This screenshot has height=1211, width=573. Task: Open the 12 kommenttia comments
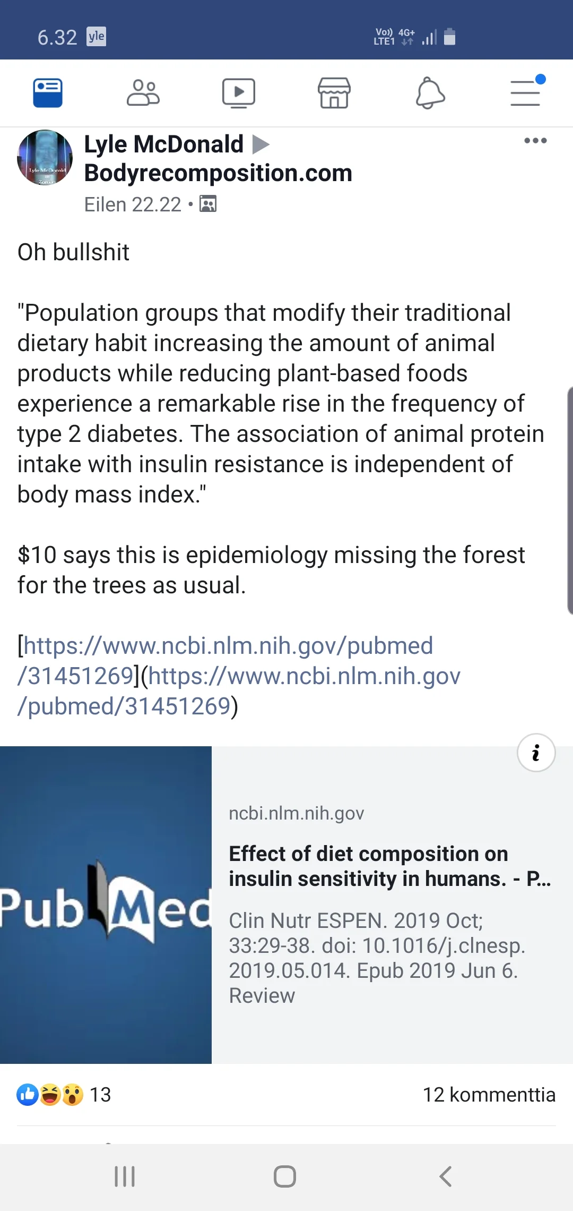[x=489, y=1095]
